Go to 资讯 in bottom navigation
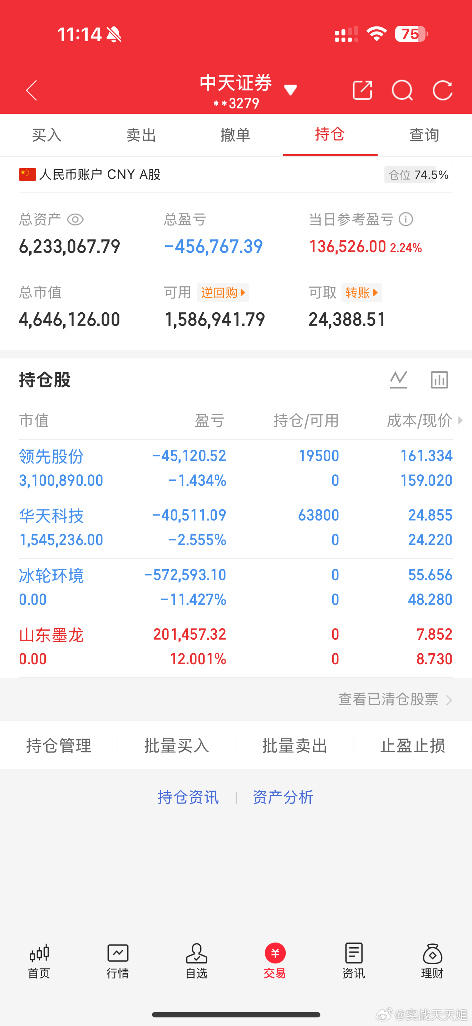472x1026 pixels. click(x=354, y=962)
